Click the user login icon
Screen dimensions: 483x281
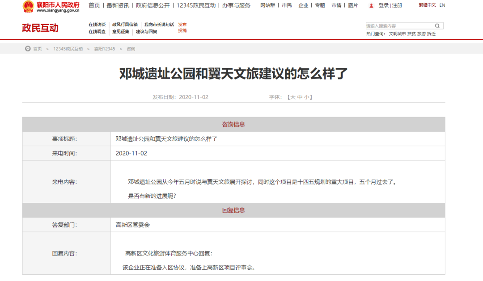(371, 5)
